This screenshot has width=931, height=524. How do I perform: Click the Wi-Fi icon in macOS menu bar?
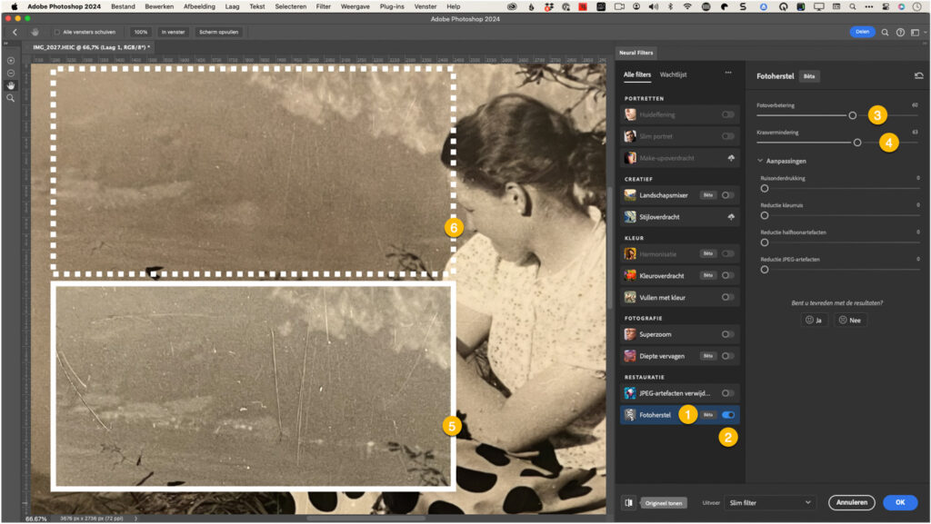click(687, 6)
